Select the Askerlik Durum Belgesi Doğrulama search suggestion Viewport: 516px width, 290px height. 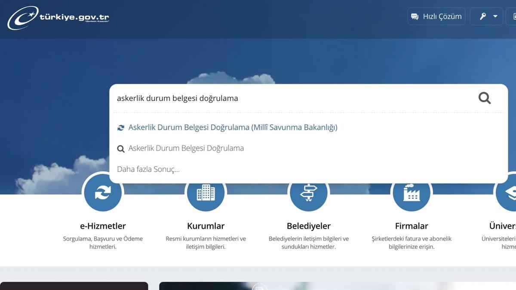click(x=187, y=148)
